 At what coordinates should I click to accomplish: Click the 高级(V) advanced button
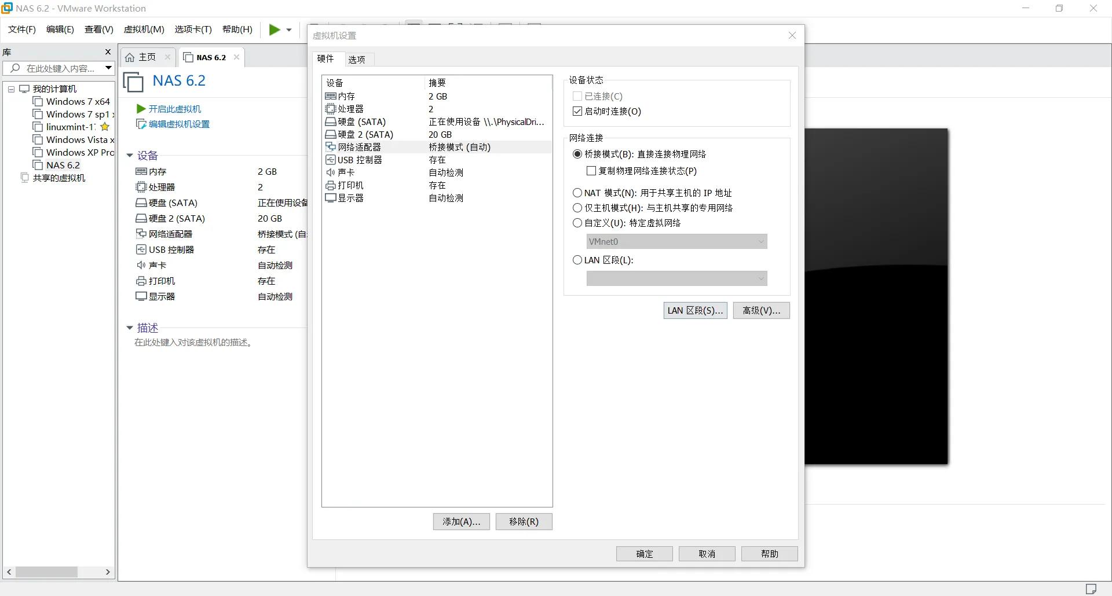tap(761, 310)
